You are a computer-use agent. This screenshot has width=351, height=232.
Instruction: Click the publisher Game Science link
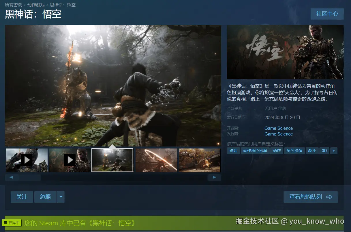278,134
